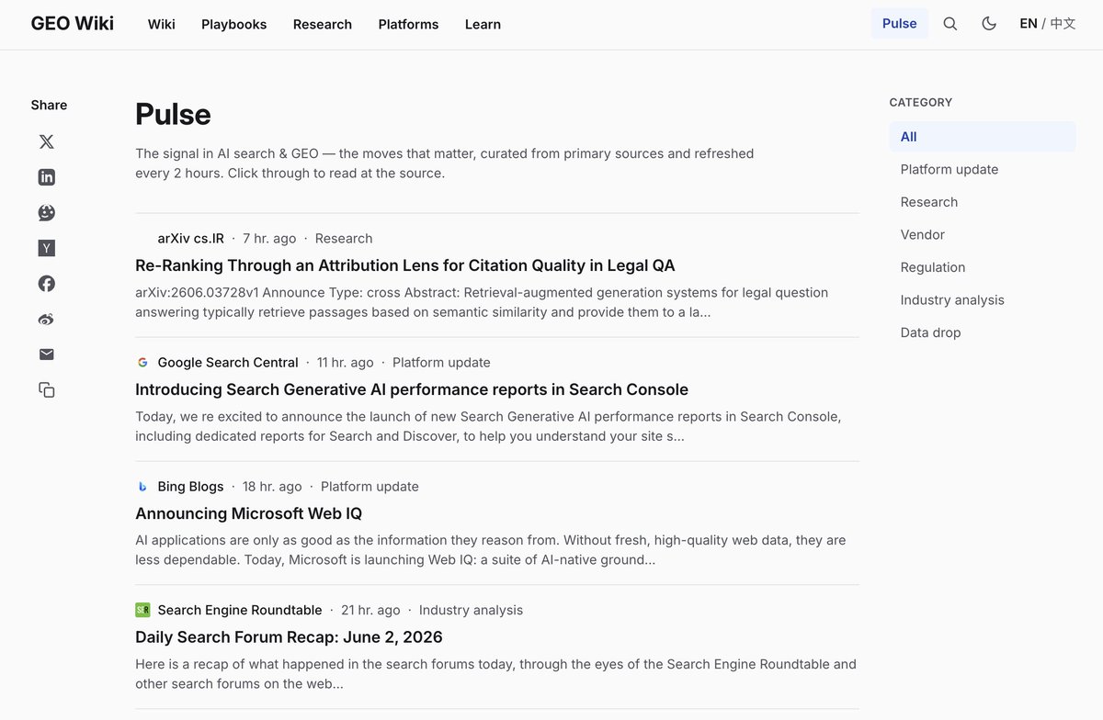Image resolution: width=1103 pixels, height=720 pixels.
Task: Share the page on X
Action: 47,141
